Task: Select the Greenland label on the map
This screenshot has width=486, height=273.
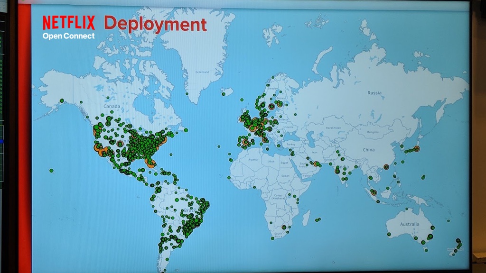Action: (202, 73)
